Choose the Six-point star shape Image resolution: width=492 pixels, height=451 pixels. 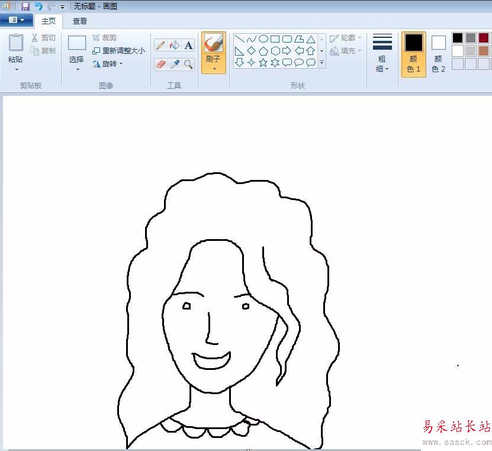pos(275,62)
